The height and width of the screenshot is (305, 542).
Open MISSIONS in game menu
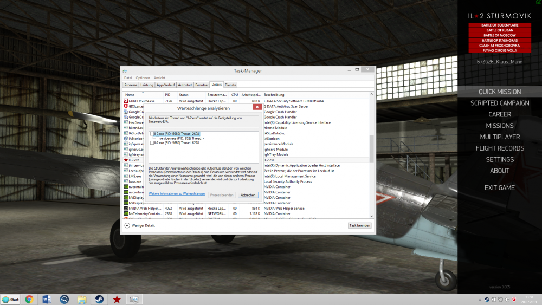click(500, 126)
